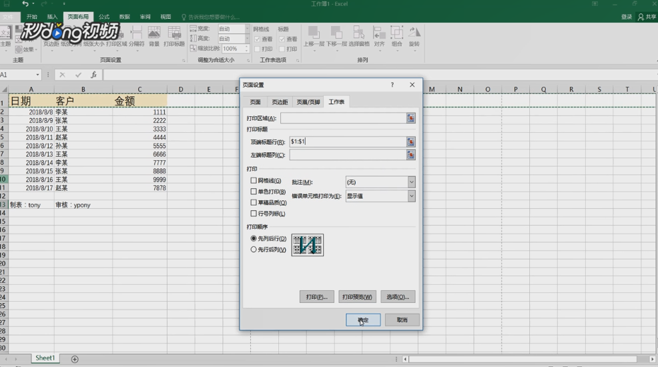Open the 工作表选项 group dialog launcher
Viewport: 658px width, 367px height.
pyautogui.click(x=298, y=61)
